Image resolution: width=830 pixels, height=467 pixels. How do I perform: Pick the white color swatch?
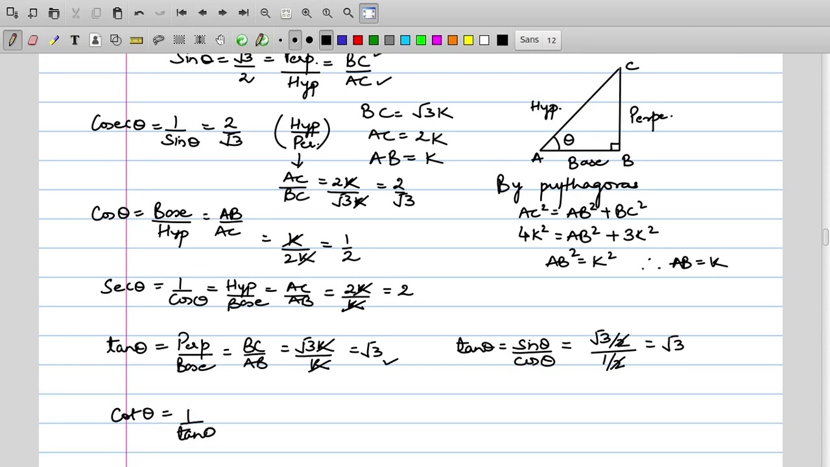(484, 40)
